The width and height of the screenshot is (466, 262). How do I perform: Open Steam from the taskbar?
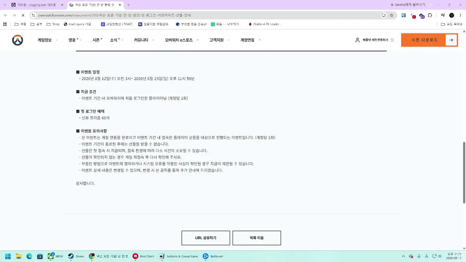76,256
